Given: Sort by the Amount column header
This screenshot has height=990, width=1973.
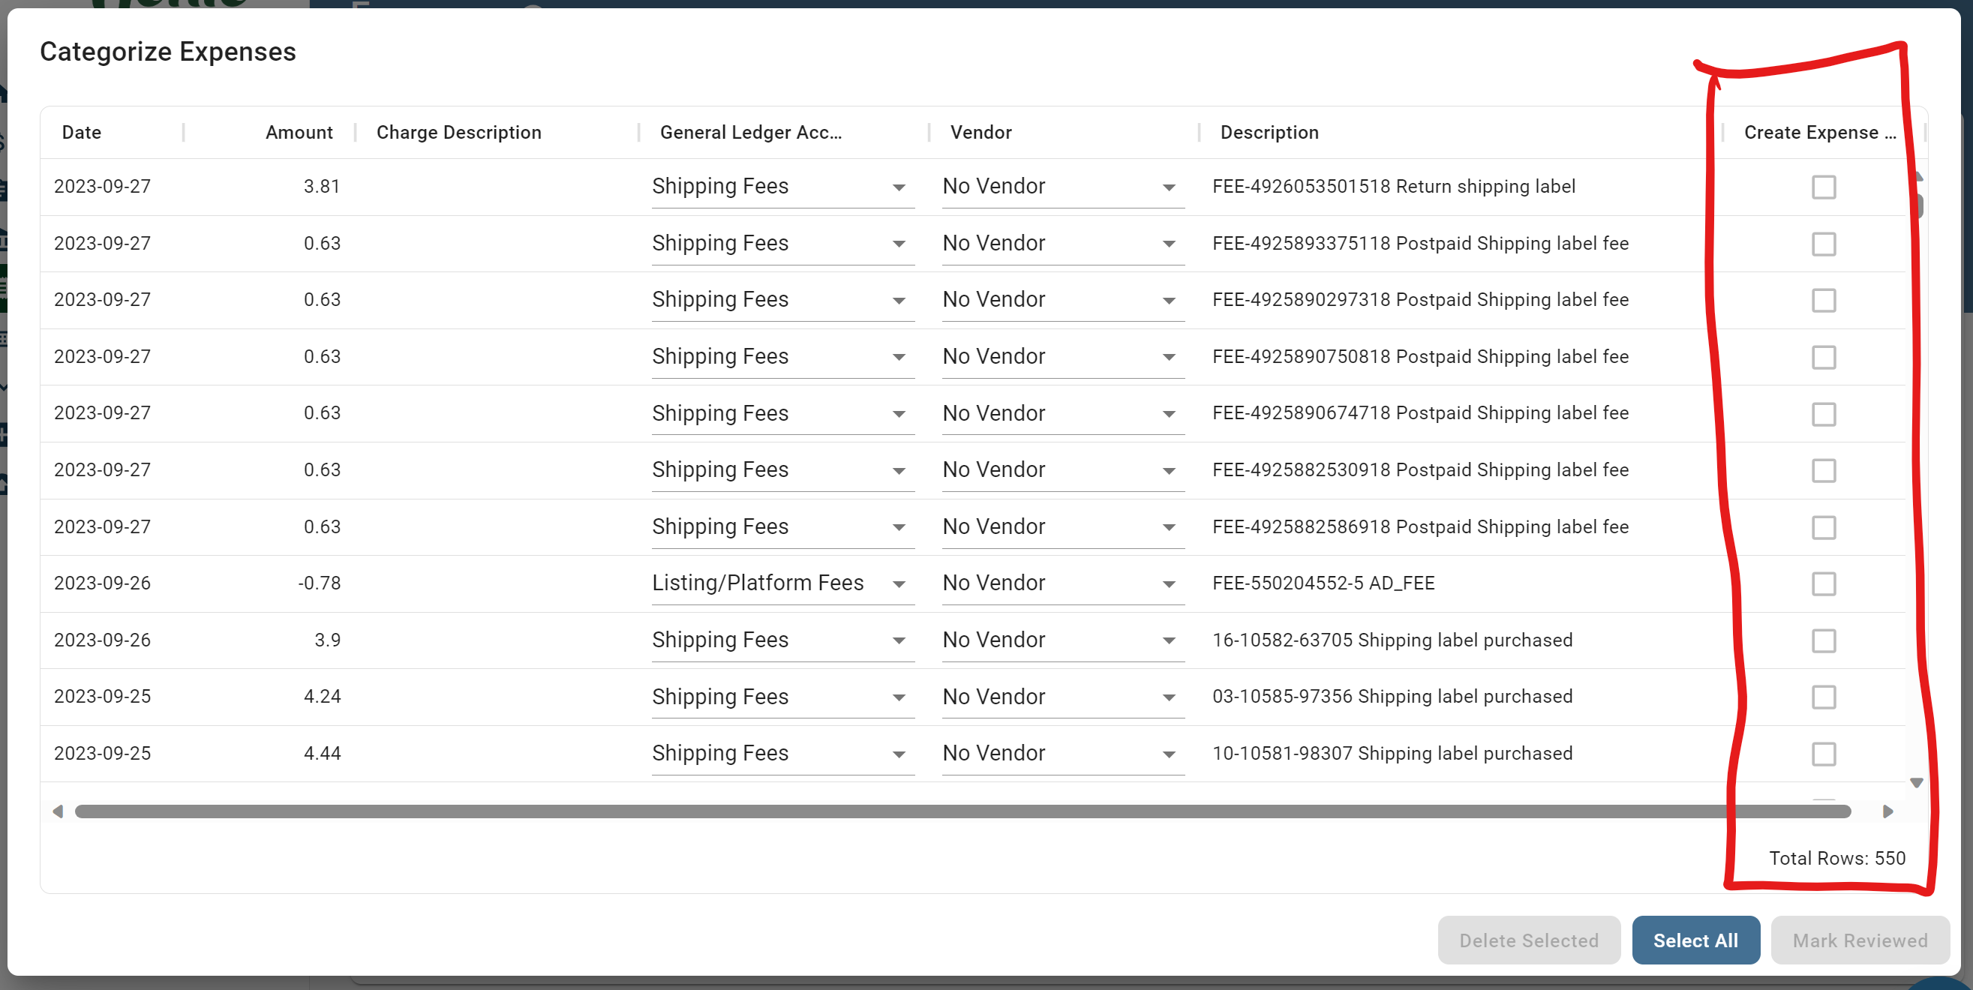Looking at the screenshot, I should [299, 132].
